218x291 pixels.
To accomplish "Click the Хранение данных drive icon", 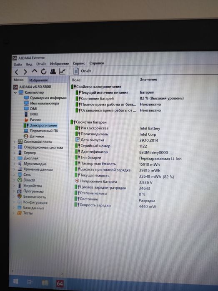I will click(x=20, y=169).
